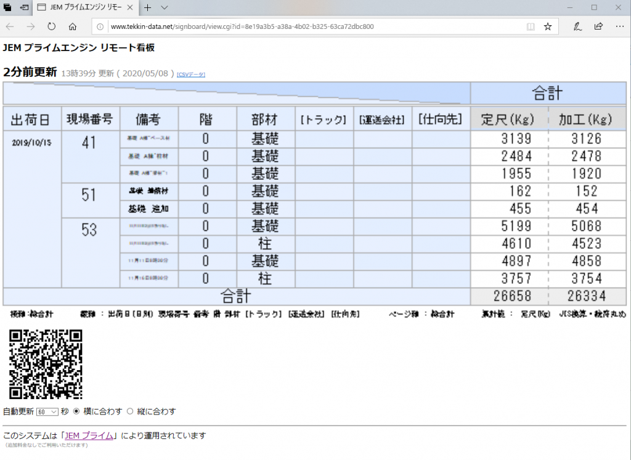Screen dimensions: 631x460
Task: Click the [運送会社] column header
Action: [x=382, y=119]
